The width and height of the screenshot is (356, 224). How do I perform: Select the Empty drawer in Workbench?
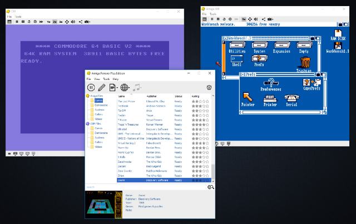[304, 47]
